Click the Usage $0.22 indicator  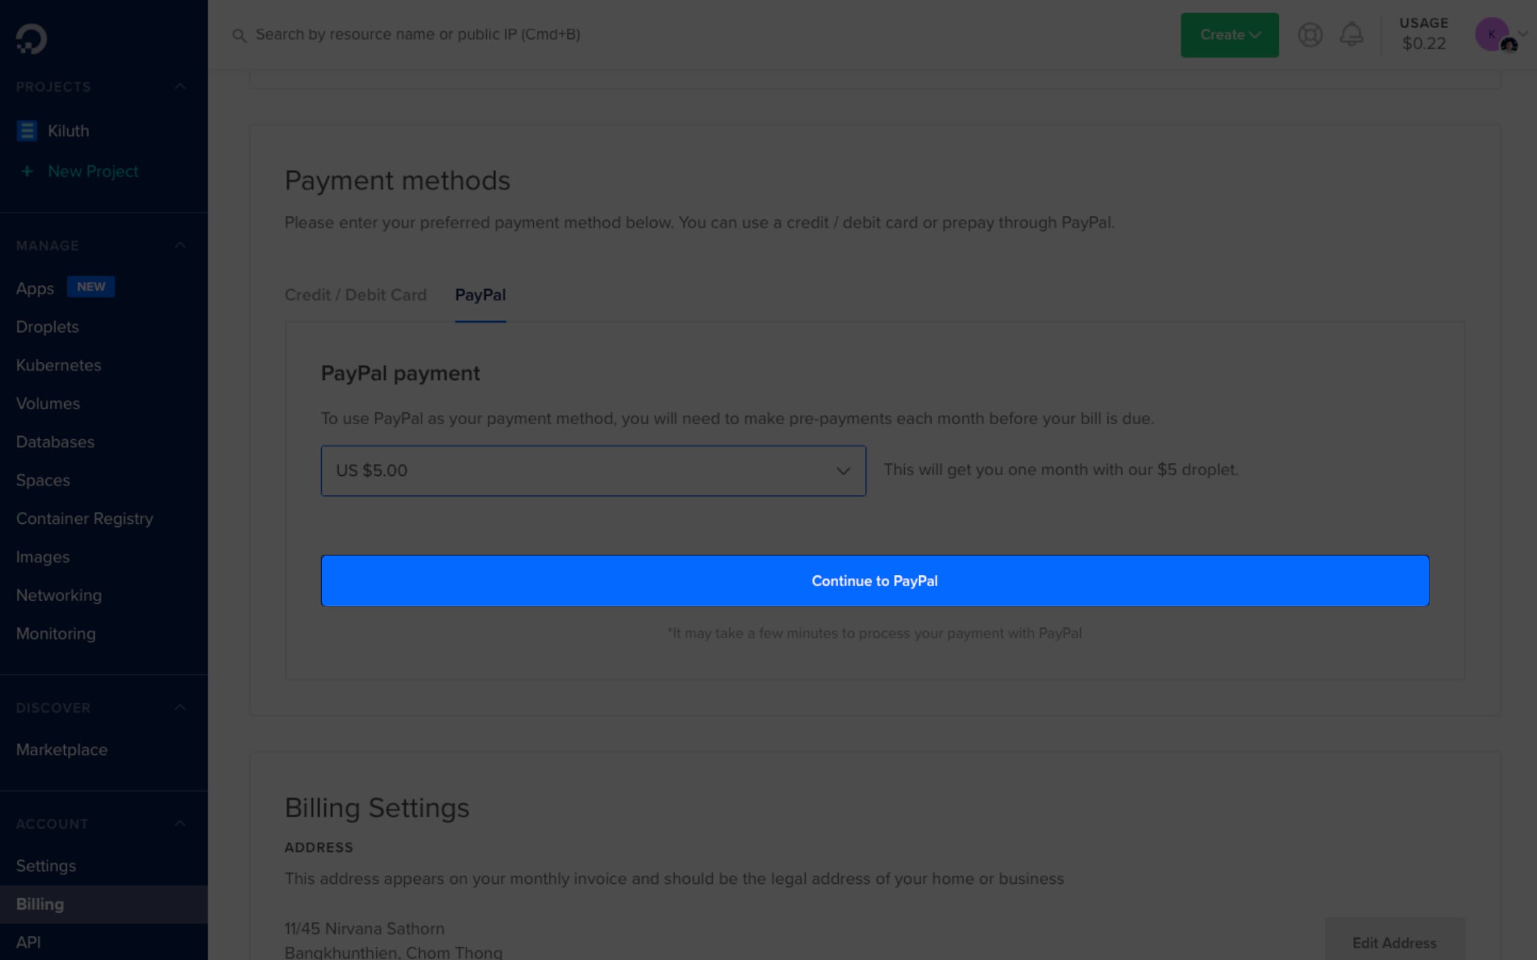click(1424, 34)
